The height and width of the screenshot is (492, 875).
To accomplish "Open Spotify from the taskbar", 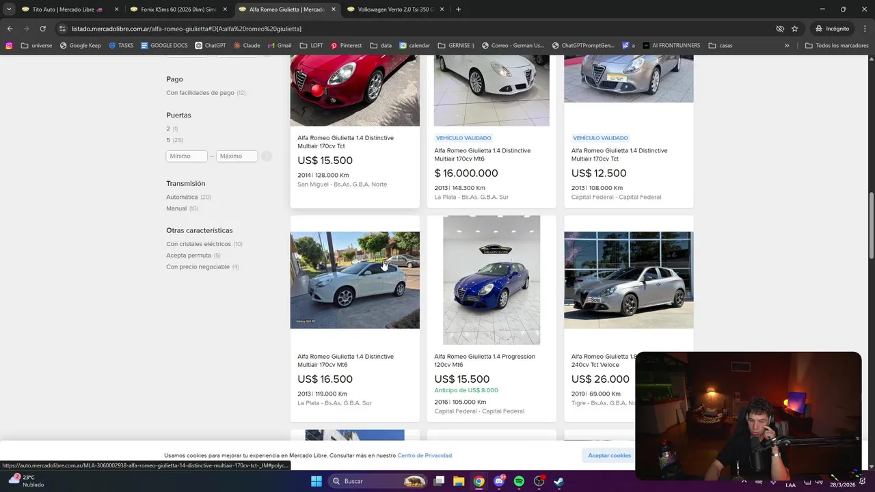I will click(519, 481).
